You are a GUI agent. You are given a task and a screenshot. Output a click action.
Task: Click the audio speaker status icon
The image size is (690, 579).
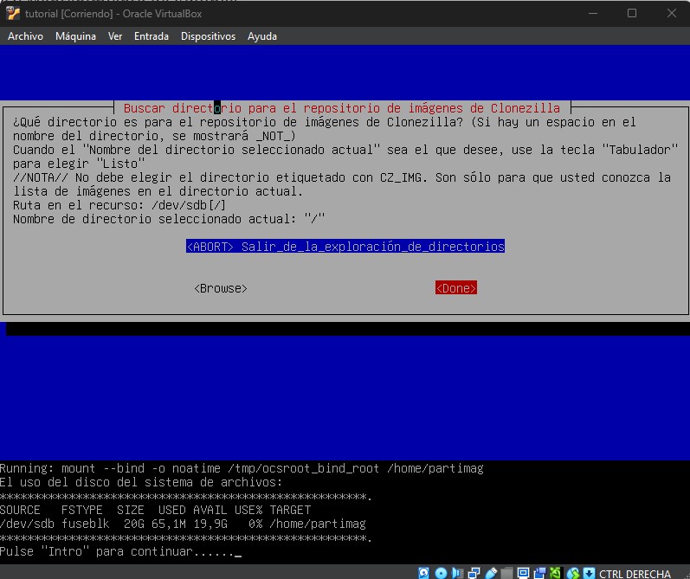(x=458, y=573)
